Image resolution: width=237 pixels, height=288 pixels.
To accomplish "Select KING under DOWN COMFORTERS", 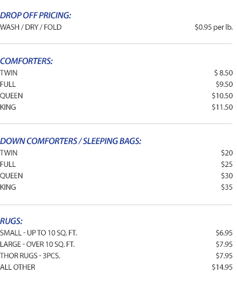I will [8, 187].
